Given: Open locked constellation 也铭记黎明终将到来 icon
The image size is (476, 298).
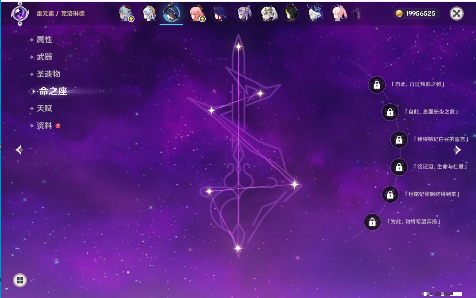Looking at the screenshot, I should (390, 195).
